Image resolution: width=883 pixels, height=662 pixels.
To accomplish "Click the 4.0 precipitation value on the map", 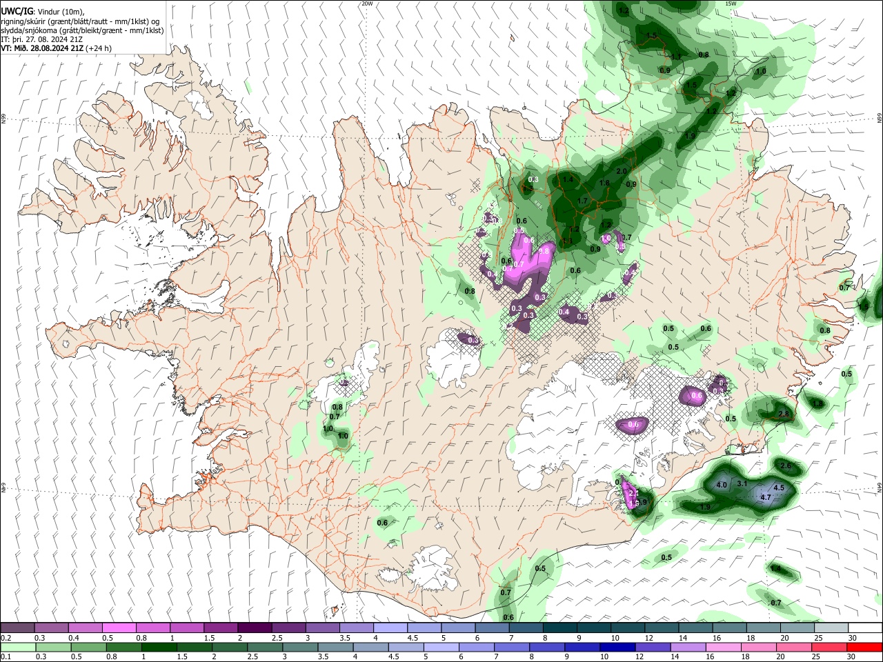I will pos(722,485).
